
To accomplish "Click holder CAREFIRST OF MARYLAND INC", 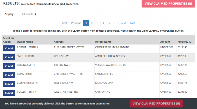I will pyautogui.click(x=112, y=47).
